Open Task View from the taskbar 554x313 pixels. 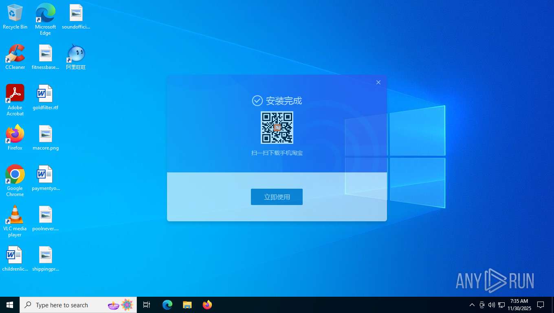147,305
